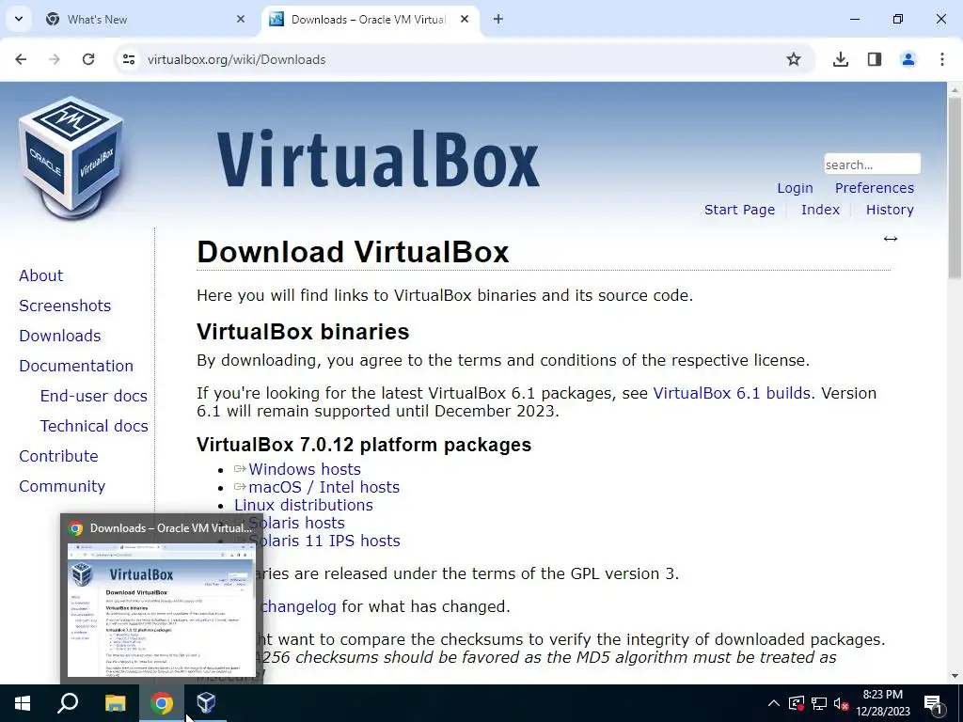The height and width of the screenshot is (722, 963).
Task: Select the Downloads – Oracle VM VirtualBox tab
Action: pos(368,20)
